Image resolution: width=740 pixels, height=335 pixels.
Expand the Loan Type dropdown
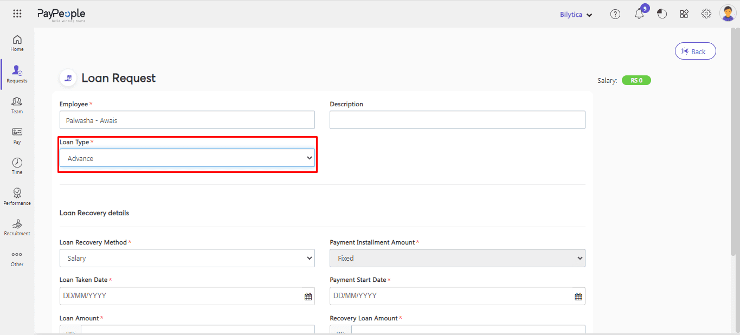[x=187, y=158]
